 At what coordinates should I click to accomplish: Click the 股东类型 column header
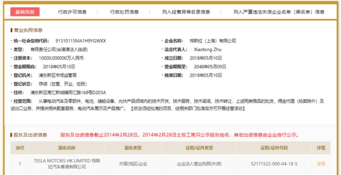pos(133,148)
